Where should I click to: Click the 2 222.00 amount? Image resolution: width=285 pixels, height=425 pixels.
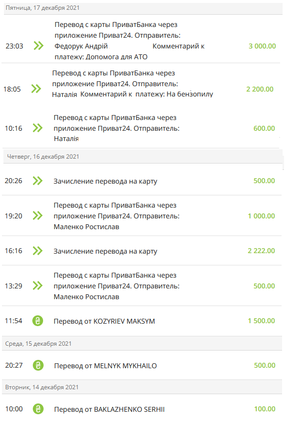pos(261,251)
